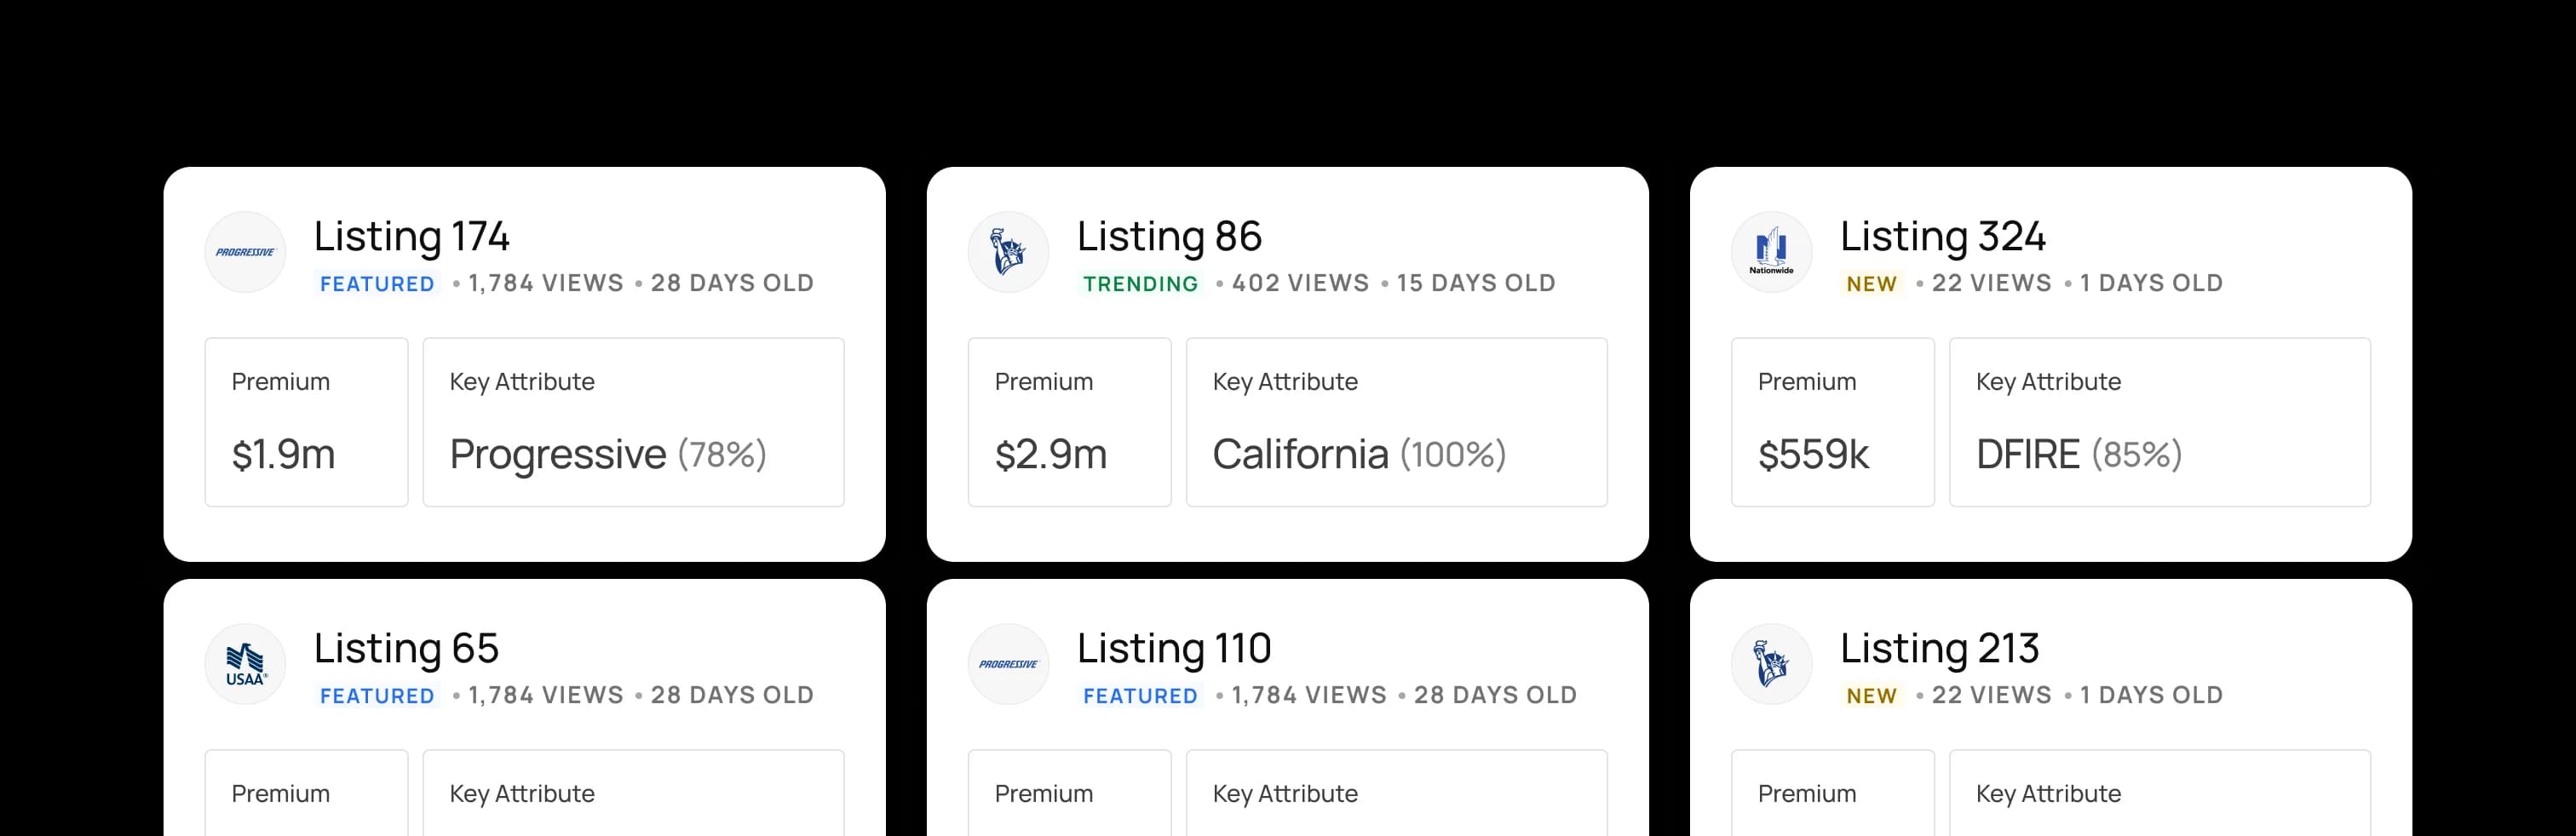Click the Nationwide logo on Listing 324
The width and height of the screenshot is (2576, 836).
click(x=1771, y=252)
